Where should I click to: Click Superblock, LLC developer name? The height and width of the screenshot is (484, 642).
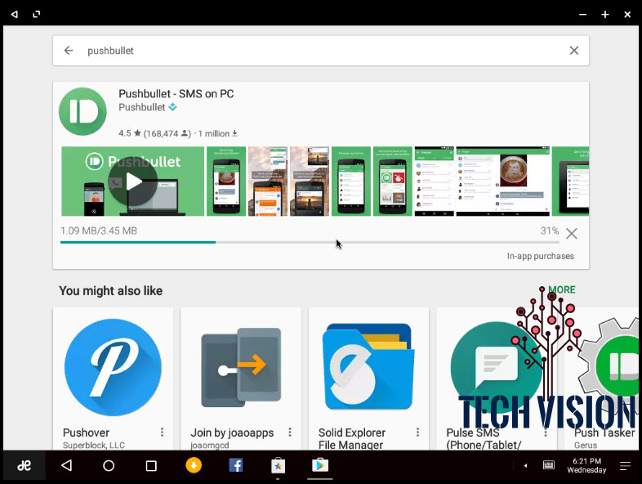pyautogui.click(x=94, y=445)
